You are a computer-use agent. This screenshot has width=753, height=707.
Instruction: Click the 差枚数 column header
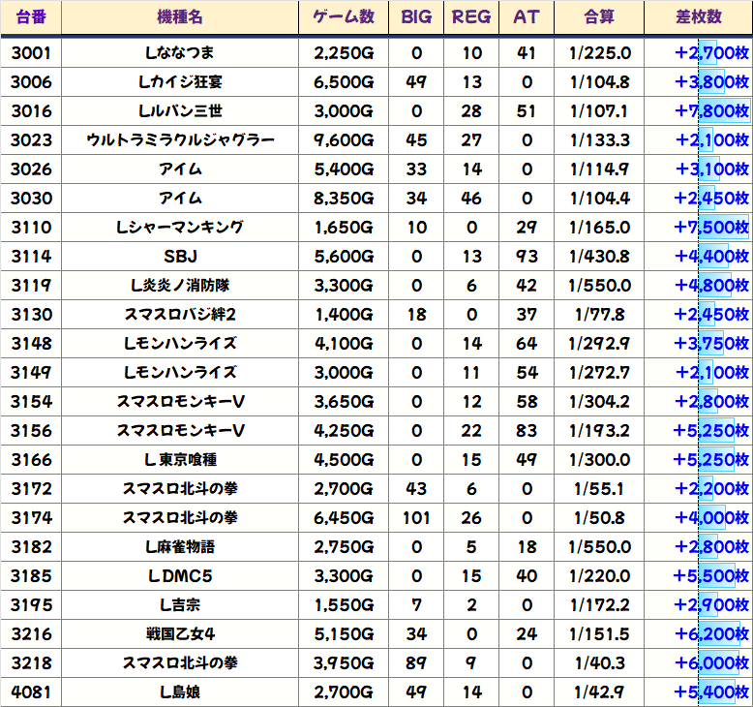coord(699,17)
